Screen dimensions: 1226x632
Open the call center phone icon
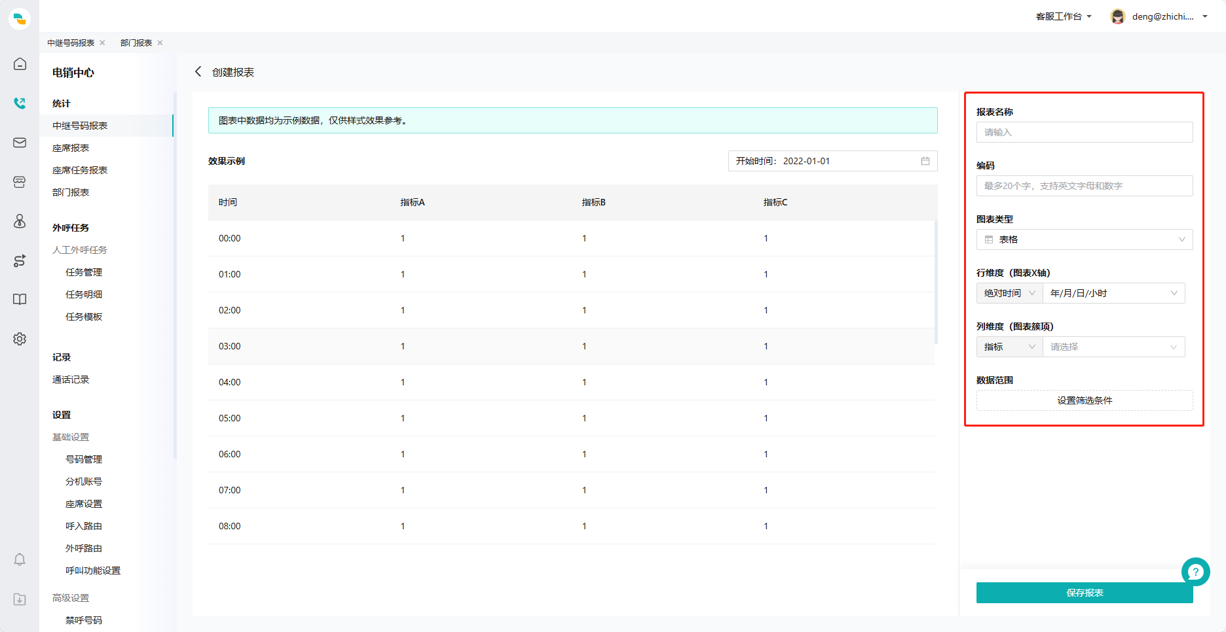click(20, 103)
